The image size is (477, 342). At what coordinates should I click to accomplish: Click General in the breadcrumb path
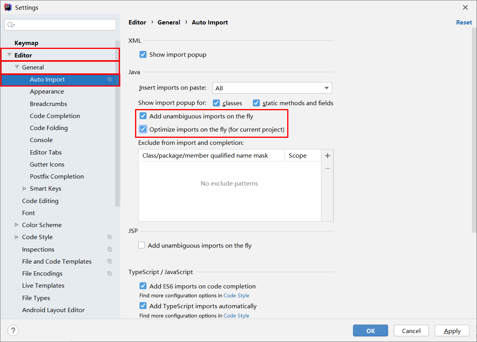[169, 23]
